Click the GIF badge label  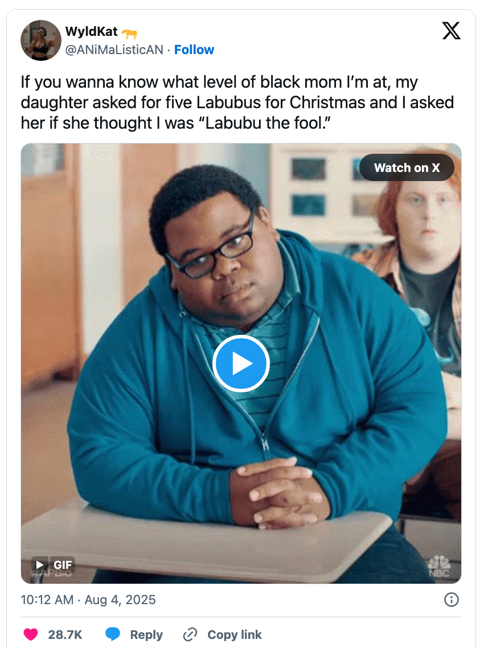63,564
